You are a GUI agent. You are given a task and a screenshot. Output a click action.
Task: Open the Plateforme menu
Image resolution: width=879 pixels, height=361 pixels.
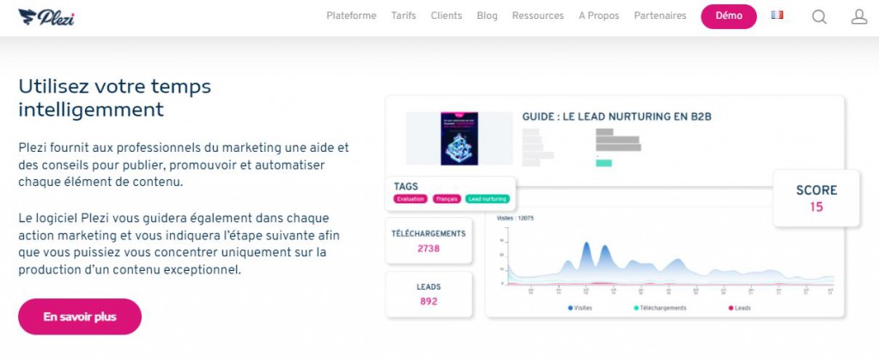351,15
